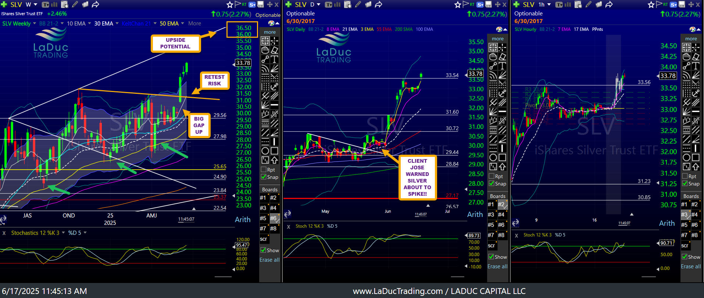Select the ellipse tool in daily drawing toolbar
Viewport: 704px width, 298px height.
click(493, 157)
